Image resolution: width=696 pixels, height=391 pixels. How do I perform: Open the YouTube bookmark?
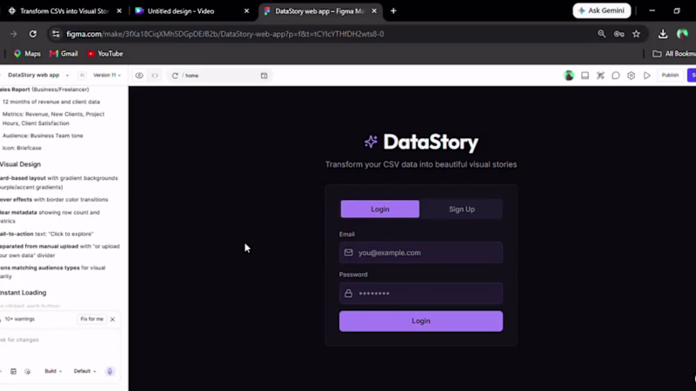(105, 54)
